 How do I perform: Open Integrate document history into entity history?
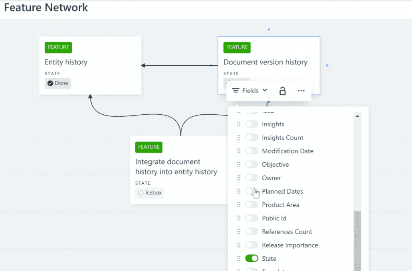point(176,167)
